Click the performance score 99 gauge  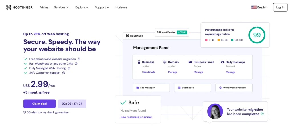click(x=257, y=35)
